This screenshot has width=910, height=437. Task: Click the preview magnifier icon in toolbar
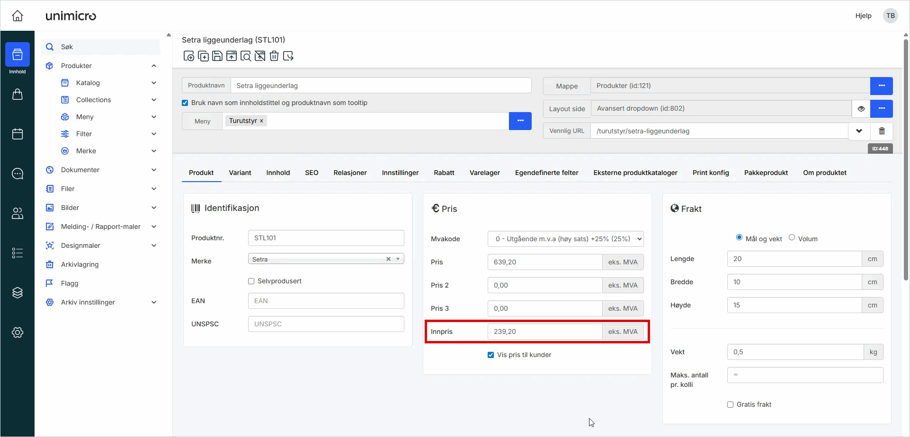(x=246, y=56)
